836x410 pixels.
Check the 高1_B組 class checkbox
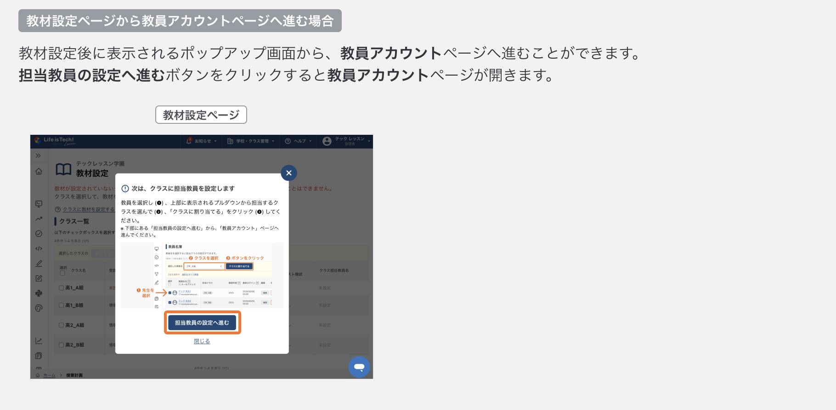point(62,305)
